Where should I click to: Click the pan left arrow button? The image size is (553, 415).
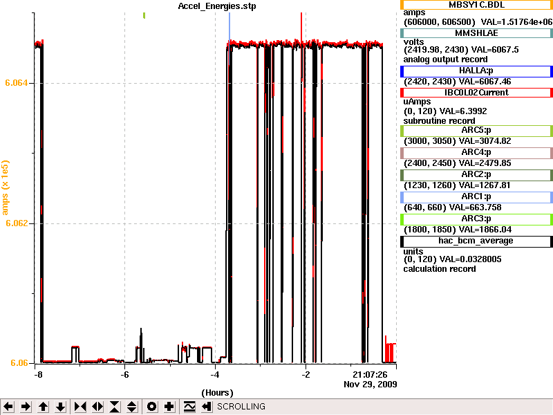pos(8,407)
